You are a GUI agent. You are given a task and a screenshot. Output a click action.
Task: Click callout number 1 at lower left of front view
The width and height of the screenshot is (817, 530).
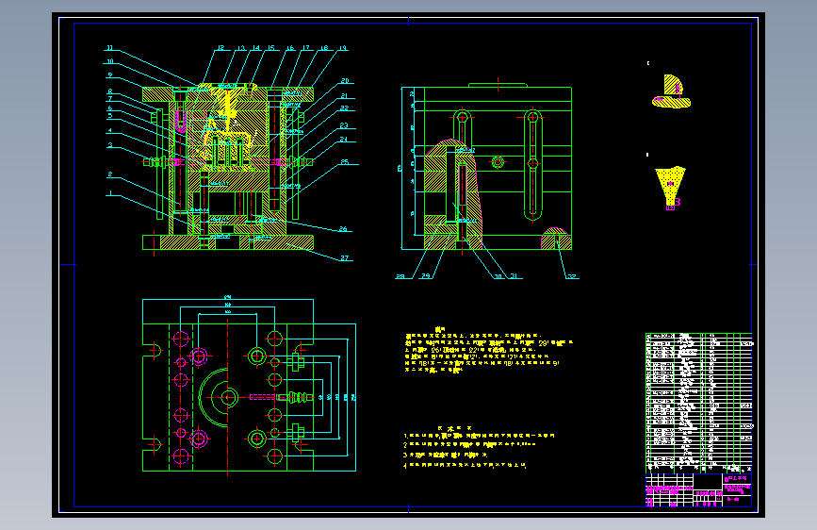pos(110,193)
